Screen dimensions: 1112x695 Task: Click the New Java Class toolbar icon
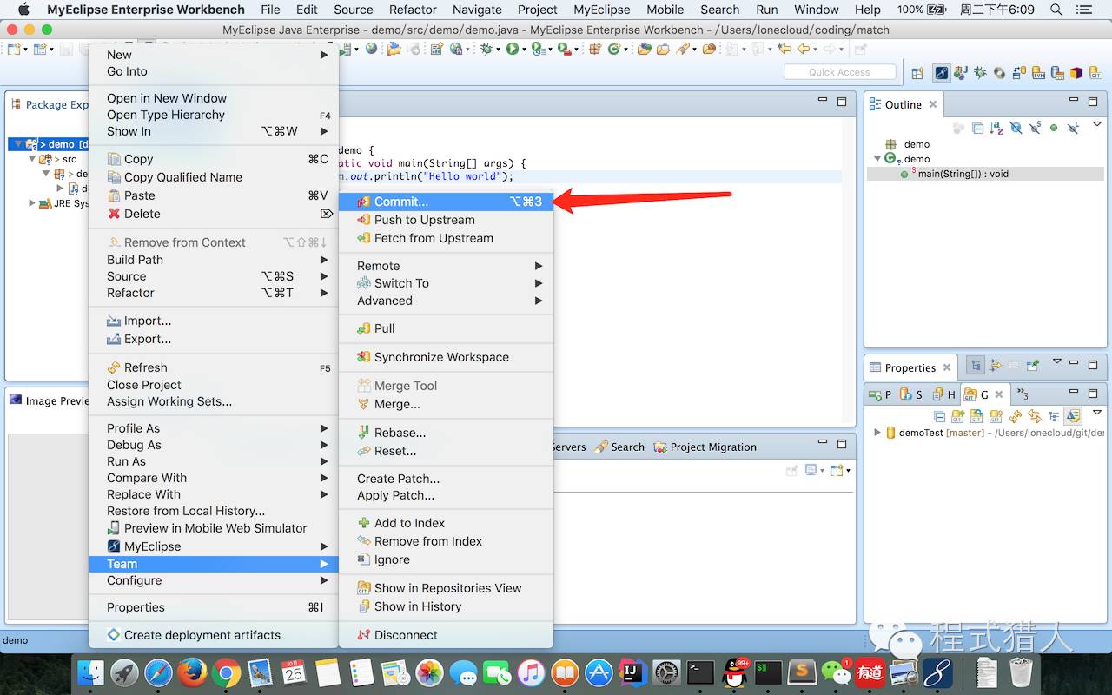(613, 50)
